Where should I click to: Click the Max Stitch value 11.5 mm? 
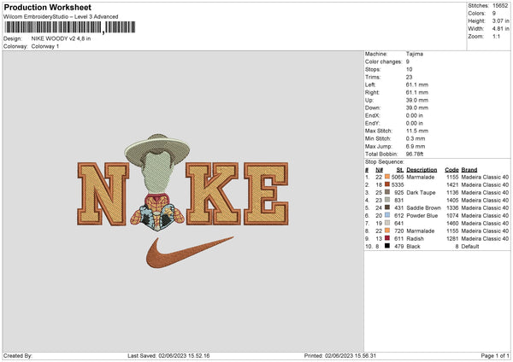coord(417,131)
